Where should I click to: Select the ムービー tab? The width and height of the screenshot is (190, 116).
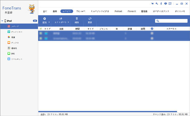[x=66, y=11]
